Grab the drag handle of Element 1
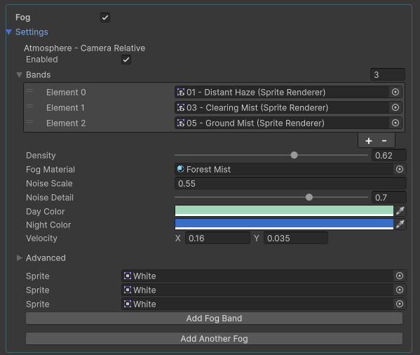The width and height of the screenshot is (420, 355). [x=29, y=107]
